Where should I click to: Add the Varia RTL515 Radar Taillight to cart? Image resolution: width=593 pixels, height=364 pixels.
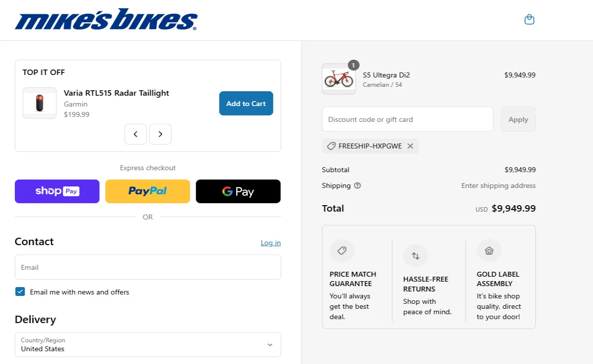click(x=246, y=103)
